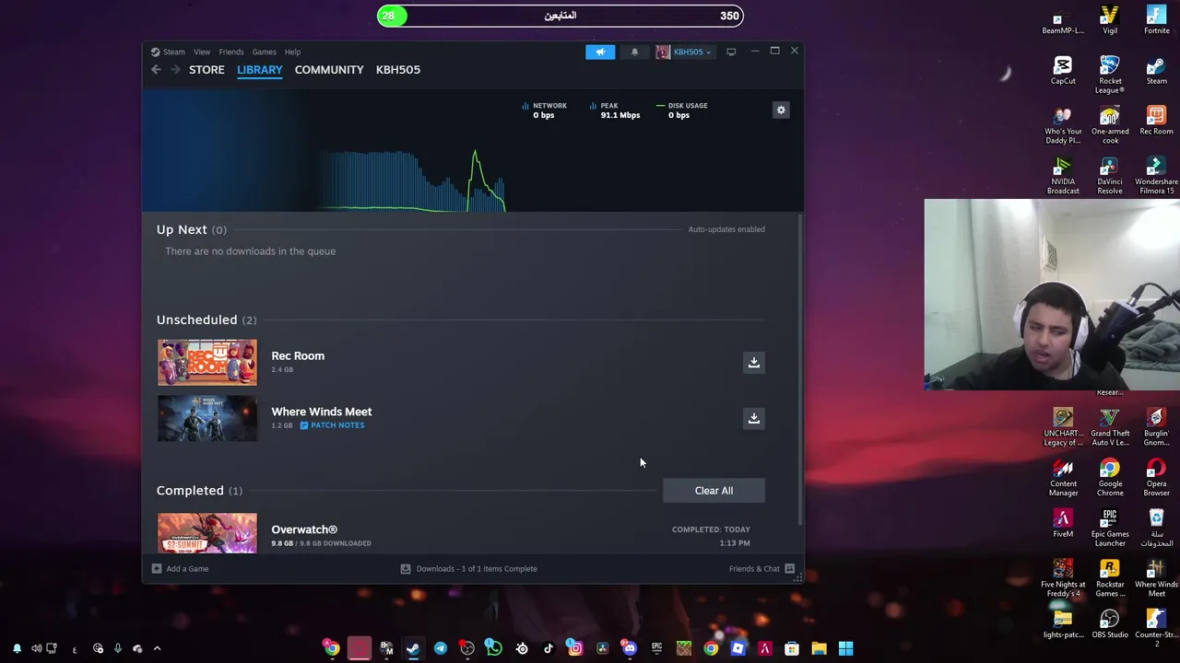Go back with the Steam back arrow
The image size is (1180, 663).
click(157, 70)
